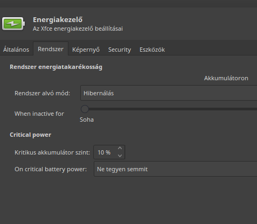Open the Eszközök tab
Image resolution: width=257 pixels, height=224 pixels.
click(x=152, y=50)
